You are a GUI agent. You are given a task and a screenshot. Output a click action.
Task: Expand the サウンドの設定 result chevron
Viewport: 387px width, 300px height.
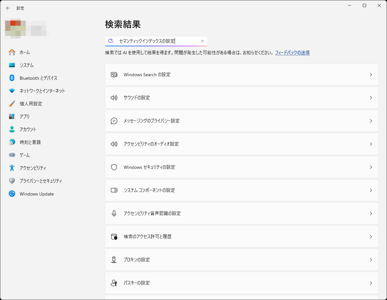pyautogui.click(x=371, y=98)
